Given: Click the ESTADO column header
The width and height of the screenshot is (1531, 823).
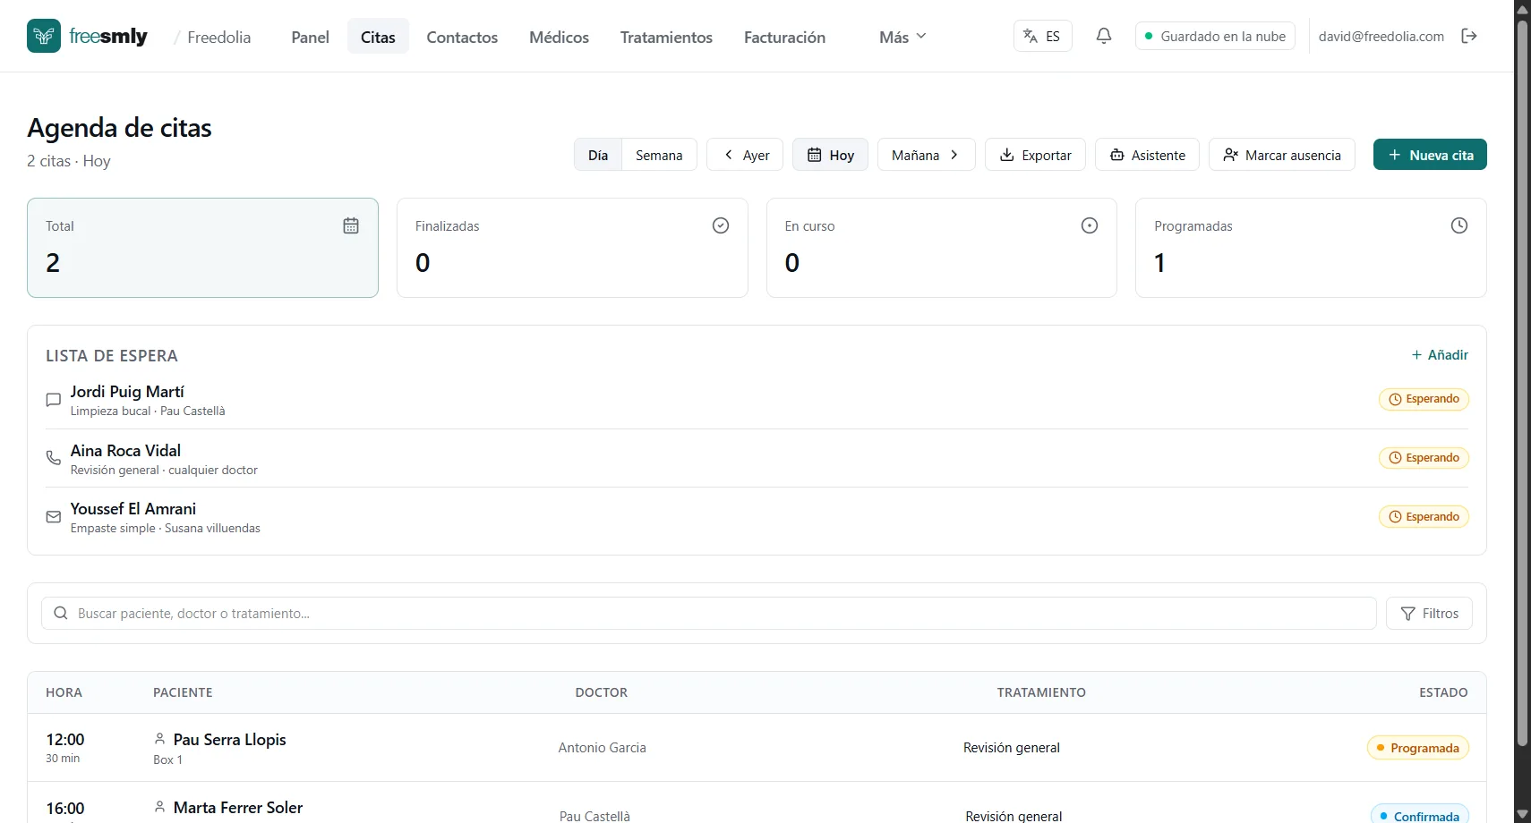Looking at the screenshot, I should coord(1443,692).
